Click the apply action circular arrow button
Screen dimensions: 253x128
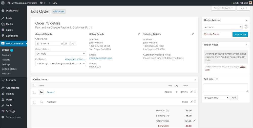[x=246, y=27]
